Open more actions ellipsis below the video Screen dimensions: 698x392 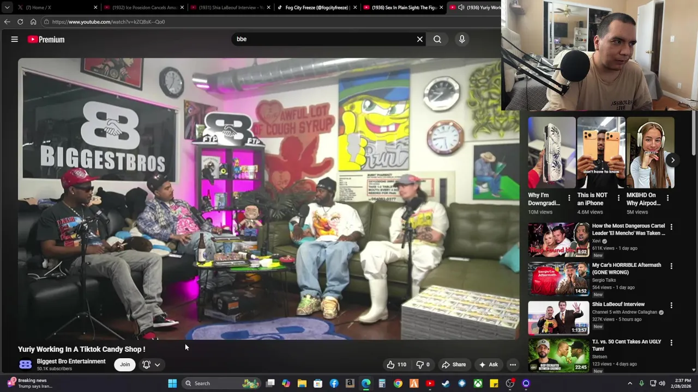[513, 365]
